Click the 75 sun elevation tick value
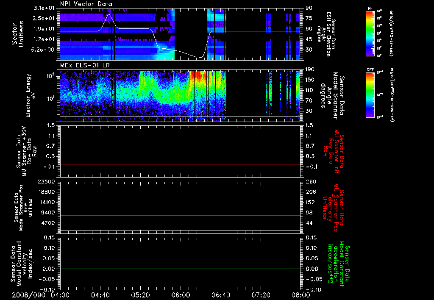 [309, 18]
